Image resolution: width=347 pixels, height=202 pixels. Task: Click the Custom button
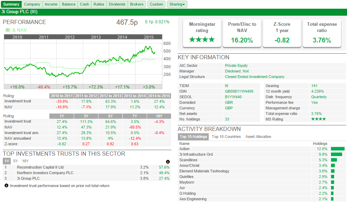click(x=156, y=4)
